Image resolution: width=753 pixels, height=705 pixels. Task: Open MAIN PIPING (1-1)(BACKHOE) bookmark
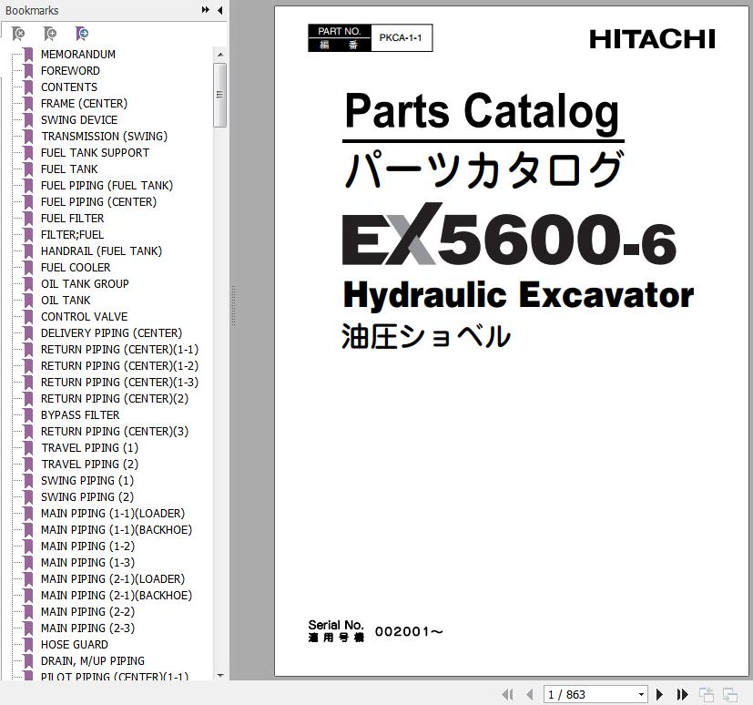117,530
